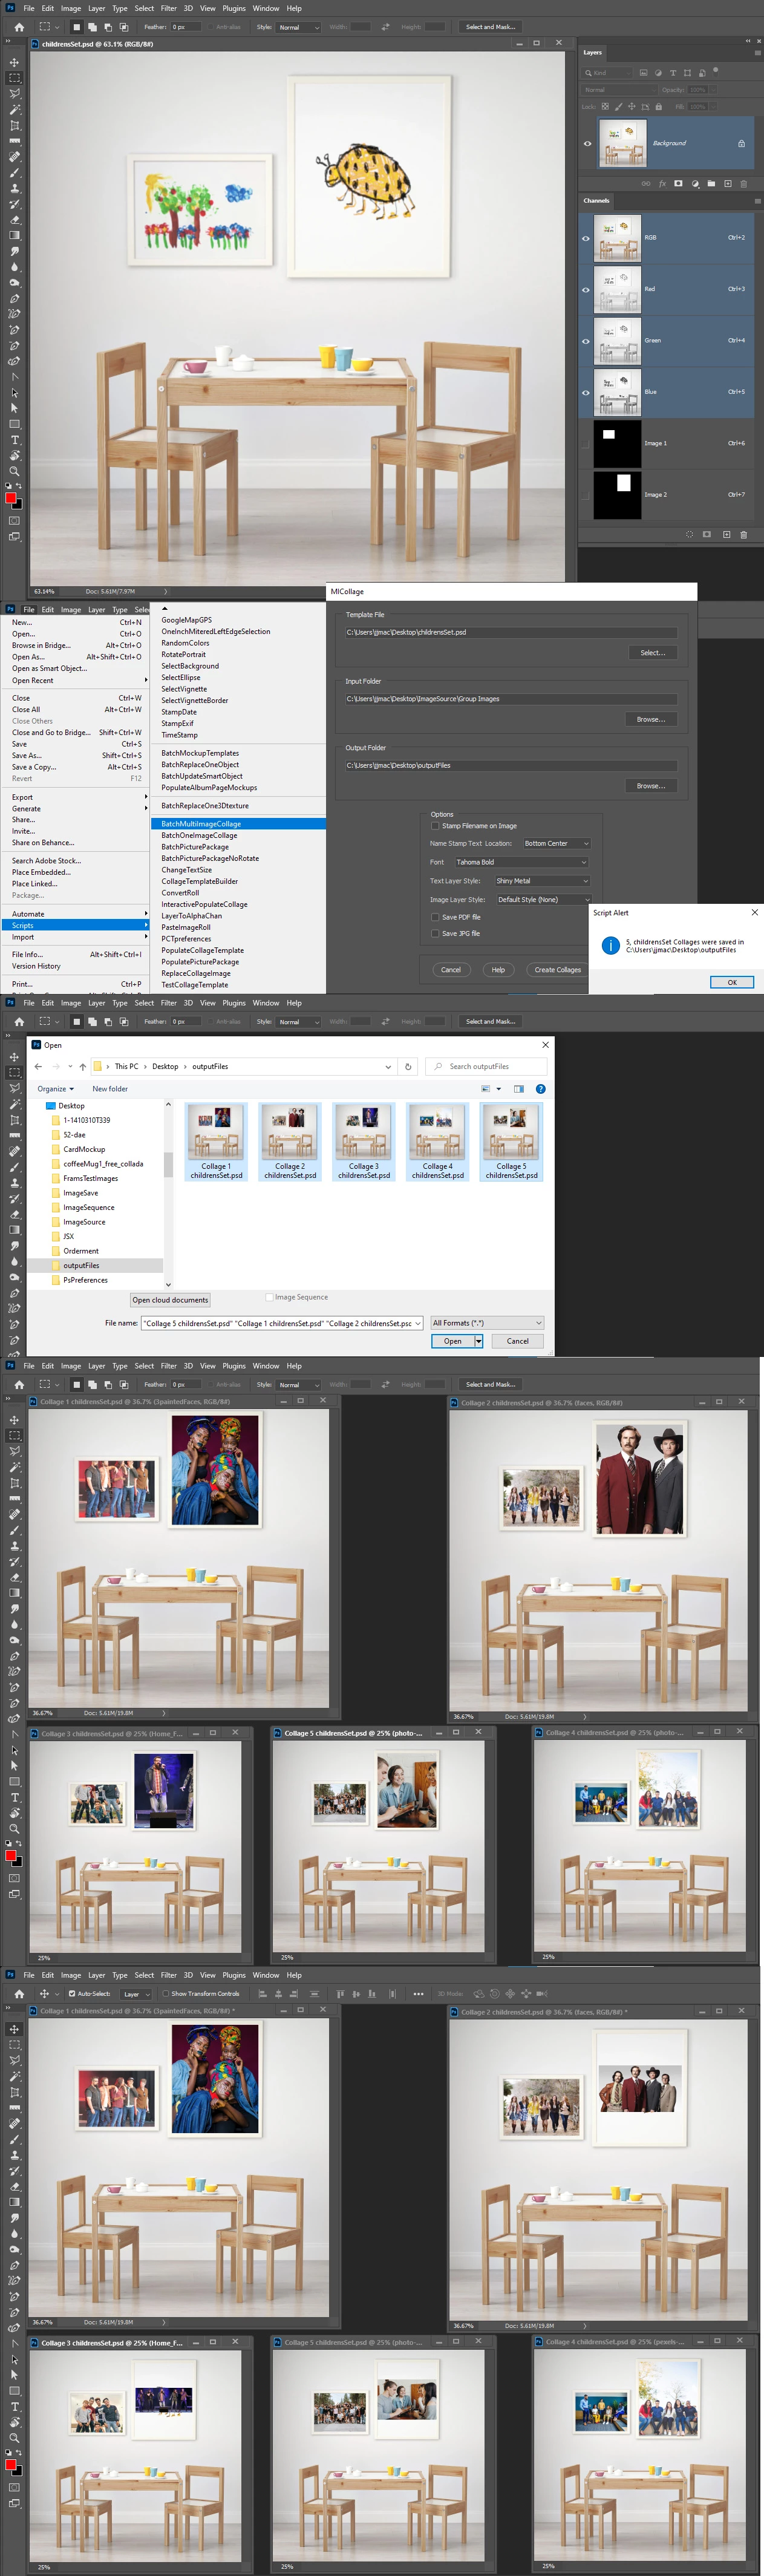Choose RandomColors from scripts list
Viewport: 764px width, 2576px height.
click(185, 643)
